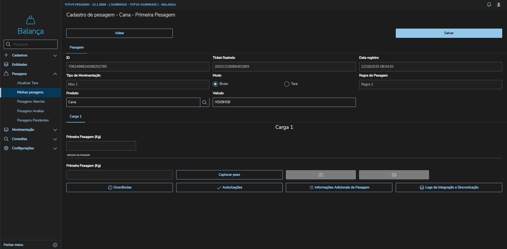Open Logs de Integração e Sincronização

click(x=449, y=187)
